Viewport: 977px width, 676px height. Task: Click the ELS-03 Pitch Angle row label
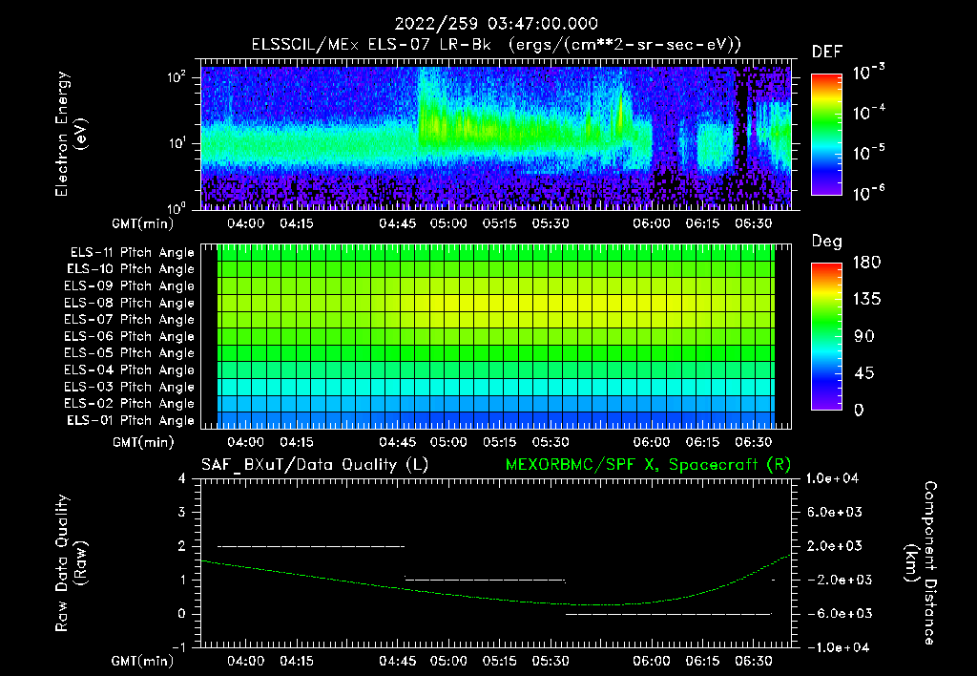tap(129, 388)
